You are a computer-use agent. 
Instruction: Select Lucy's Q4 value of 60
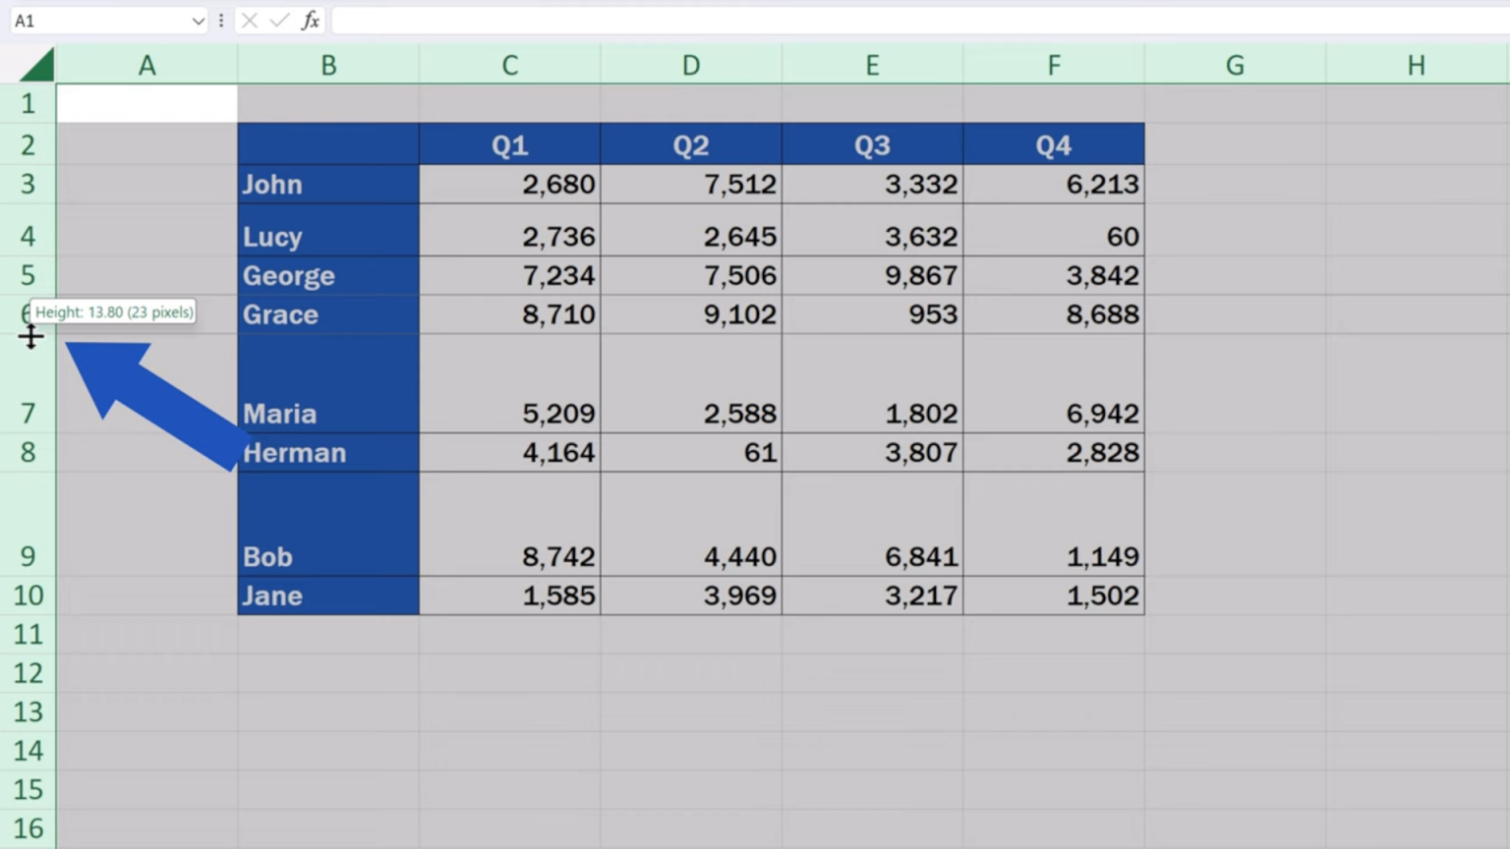(x=1053, y=235)
